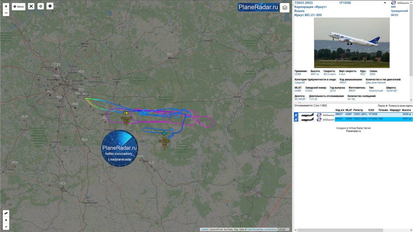Open the map layers selector
This screenshot has height=232, width=413.
click(x=285, y=7)
